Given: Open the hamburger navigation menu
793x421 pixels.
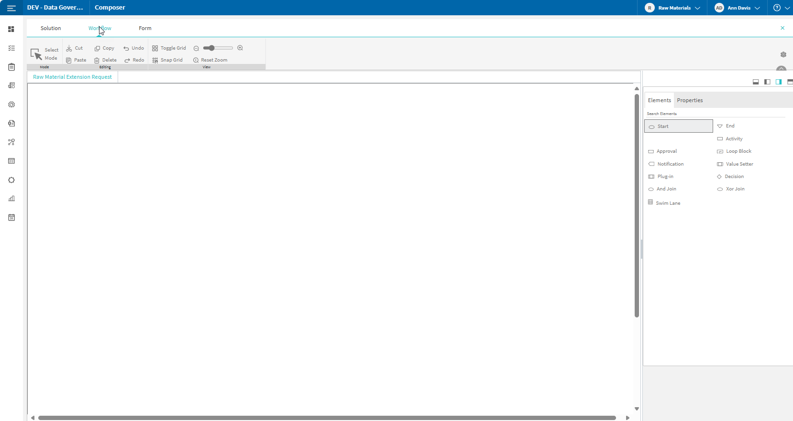Looking at the screenshot, I should pyautogui.click(x=11, y=8).
